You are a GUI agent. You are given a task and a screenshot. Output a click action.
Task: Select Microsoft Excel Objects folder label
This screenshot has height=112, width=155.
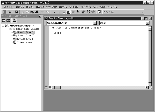(x=26, y=29)
